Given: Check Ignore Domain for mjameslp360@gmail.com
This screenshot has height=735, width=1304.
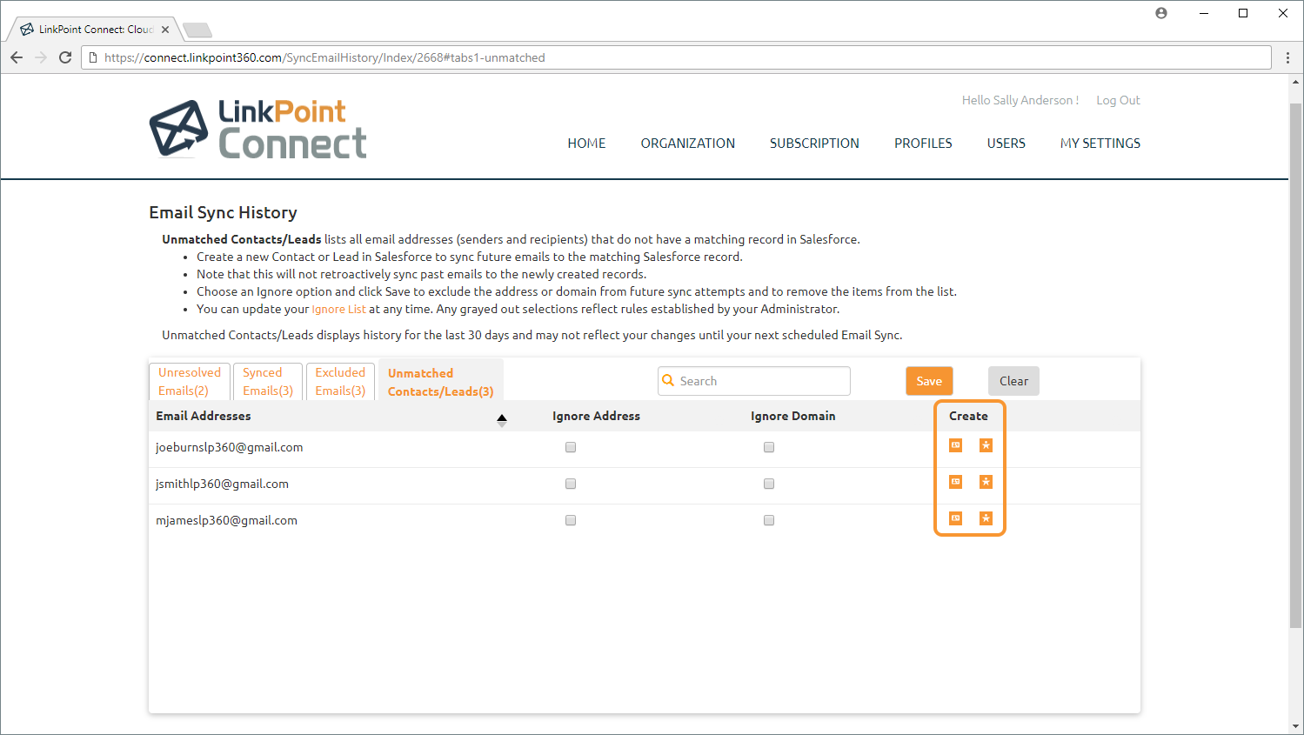Looking at the screenshot, I should pos(769,520).
